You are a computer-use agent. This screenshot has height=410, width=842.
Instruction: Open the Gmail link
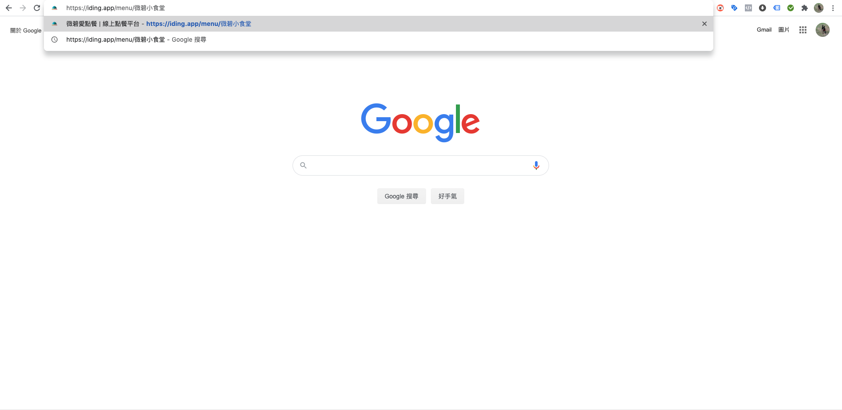tap(764, 30)
